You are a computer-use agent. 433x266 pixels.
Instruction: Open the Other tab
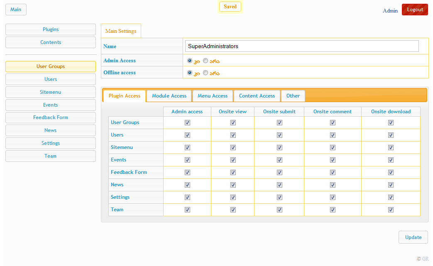(x=293, y=96)
